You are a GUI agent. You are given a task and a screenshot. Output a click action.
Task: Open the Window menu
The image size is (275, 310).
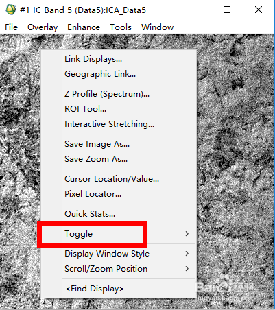pyautogui.click(x=157, y=27)
